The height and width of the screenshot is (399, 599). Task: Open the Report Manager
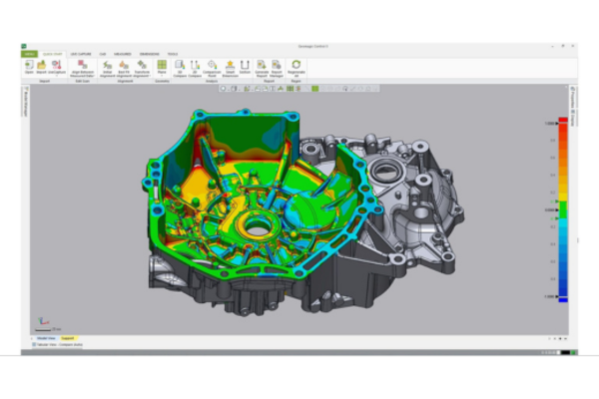click(x=278, y=66)
